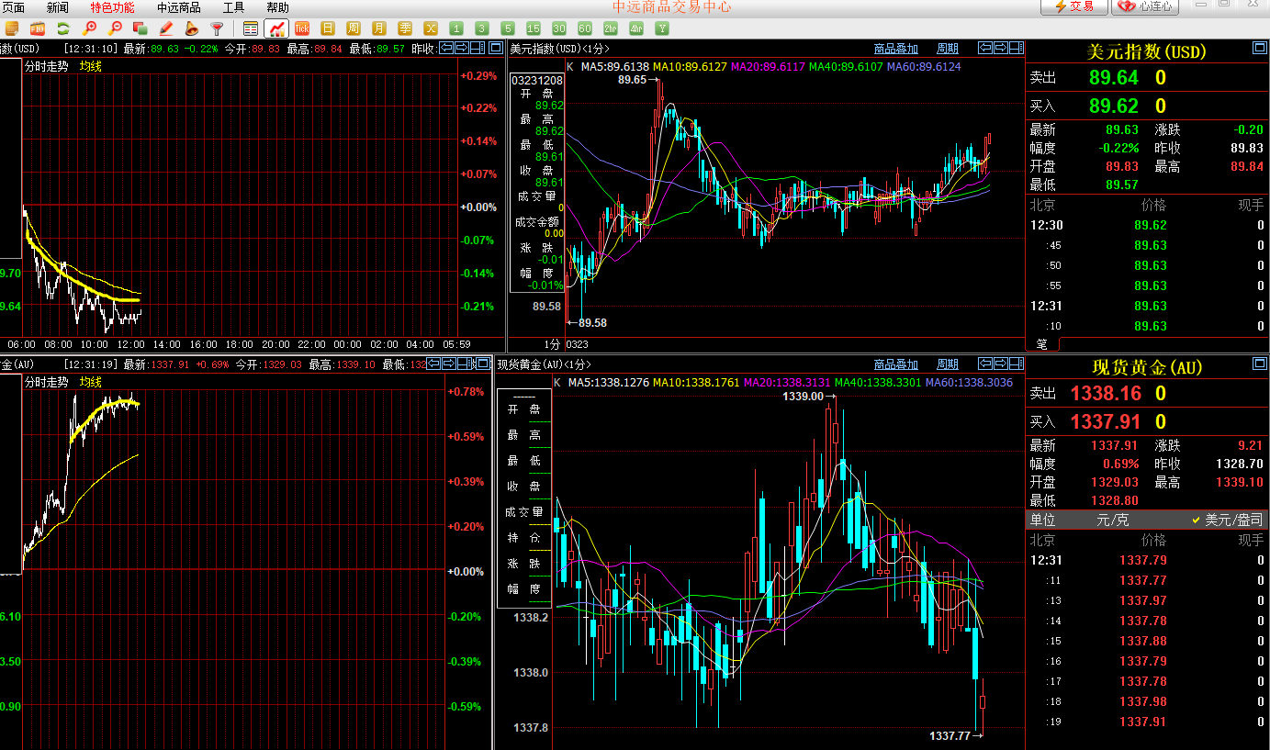Select the 4hr period button
This screenshot has width=1270, height=750.
click(x=636, y=28)
